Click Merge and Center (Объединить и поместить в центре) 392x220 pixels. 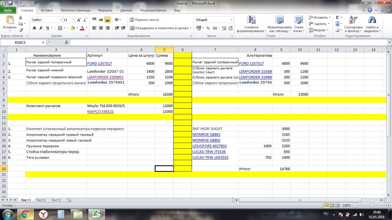[x=160, y=28]
